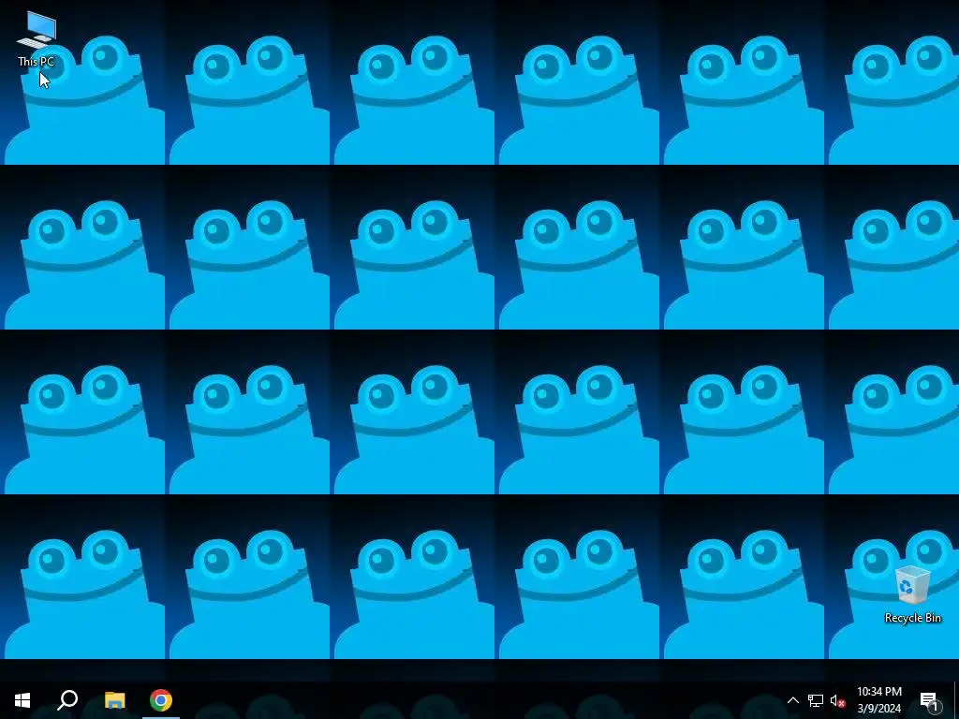The width and height of the screenshot is (959, 719).
Task: Launch File Explorer from taskbar
Action: coord(114,700)
